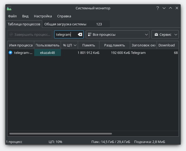The height and width of the screenshot is (151, 186).
Task: Click the 192 600 КиБ shared memory value
Action: (121, 53)
